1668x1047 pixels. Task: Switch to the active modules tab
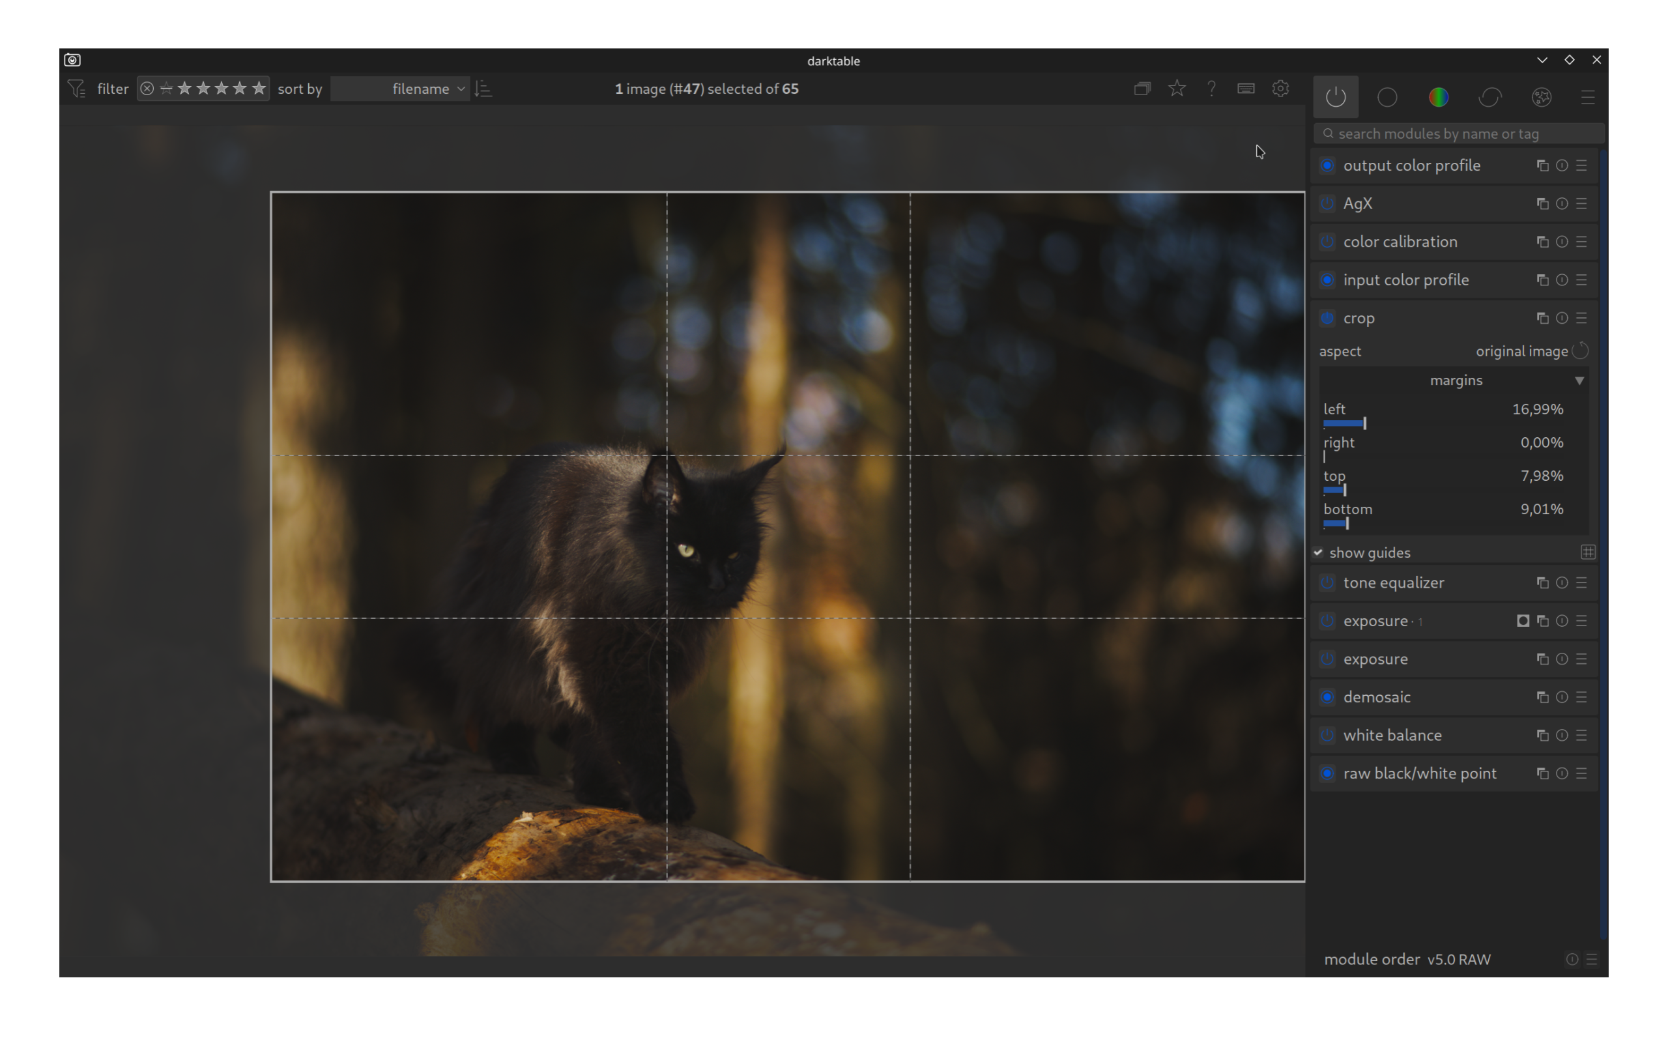1336,97
